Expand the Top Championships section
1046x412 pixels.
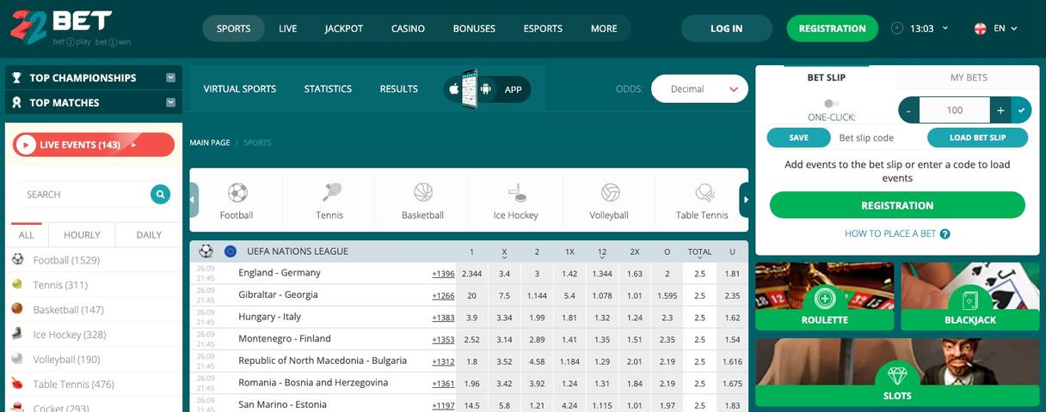170,77
